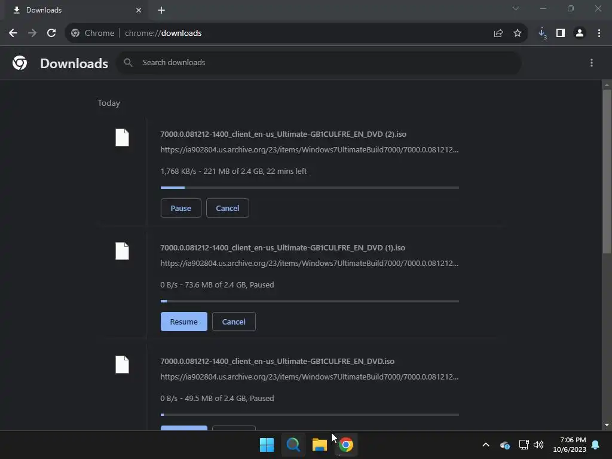Open the profile avatar menu
Image resolution: width=612 pixels, height=459 pixels.
point(580,33)
